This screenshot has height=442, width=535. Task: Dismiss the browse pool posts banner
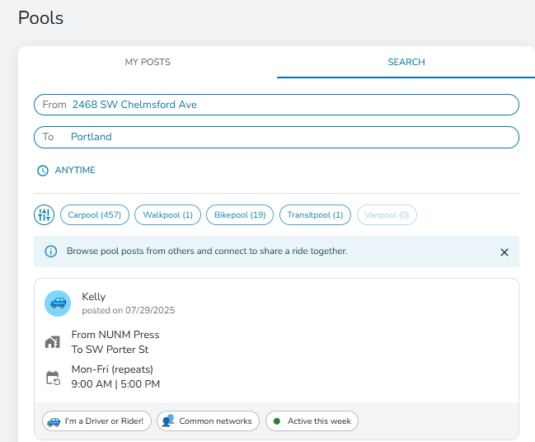click(x=504, y=252)
